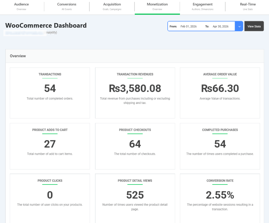
Task: Click the product clicks value 0
Action: coord(50,195)
